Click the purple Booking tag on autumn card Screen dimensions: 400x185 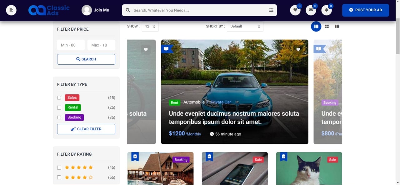pos(330,102)
